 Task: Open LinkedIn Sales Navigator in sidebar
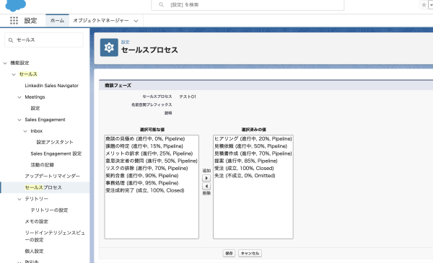(x=52, y=86)
